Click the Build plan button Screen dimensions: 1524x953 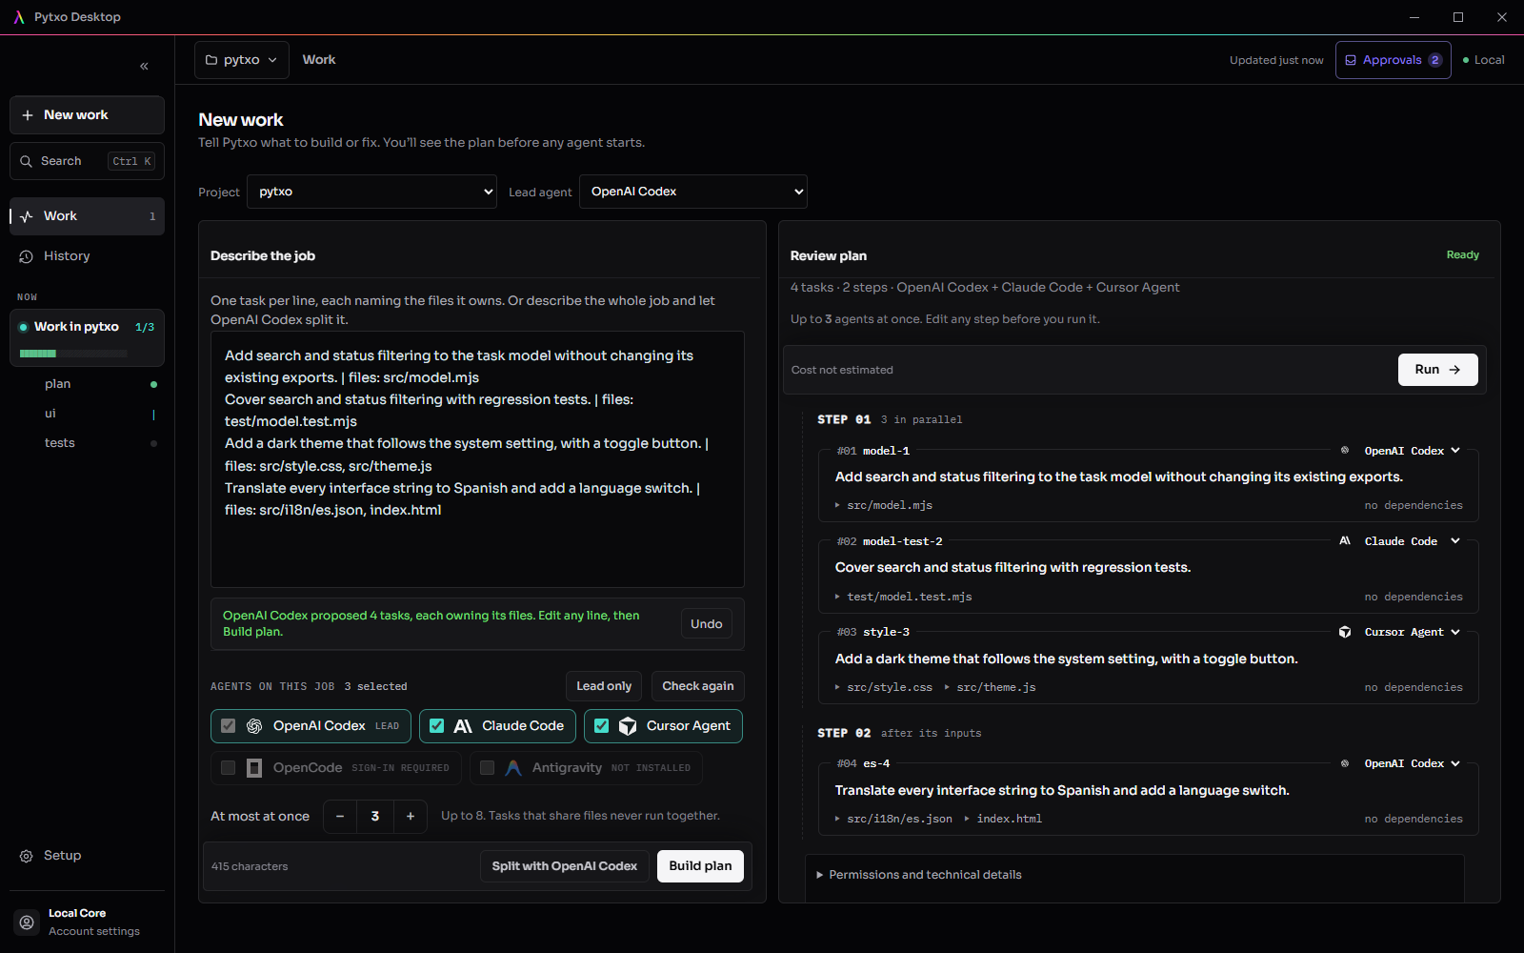pyautogui.click(x=700, y=866)
